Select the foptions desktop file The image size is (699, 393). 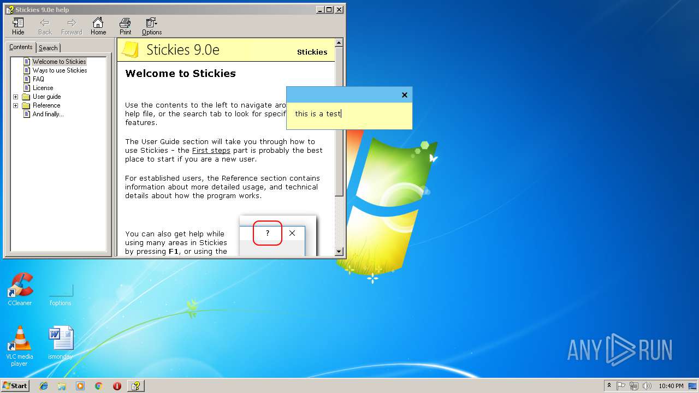(60, 294)
